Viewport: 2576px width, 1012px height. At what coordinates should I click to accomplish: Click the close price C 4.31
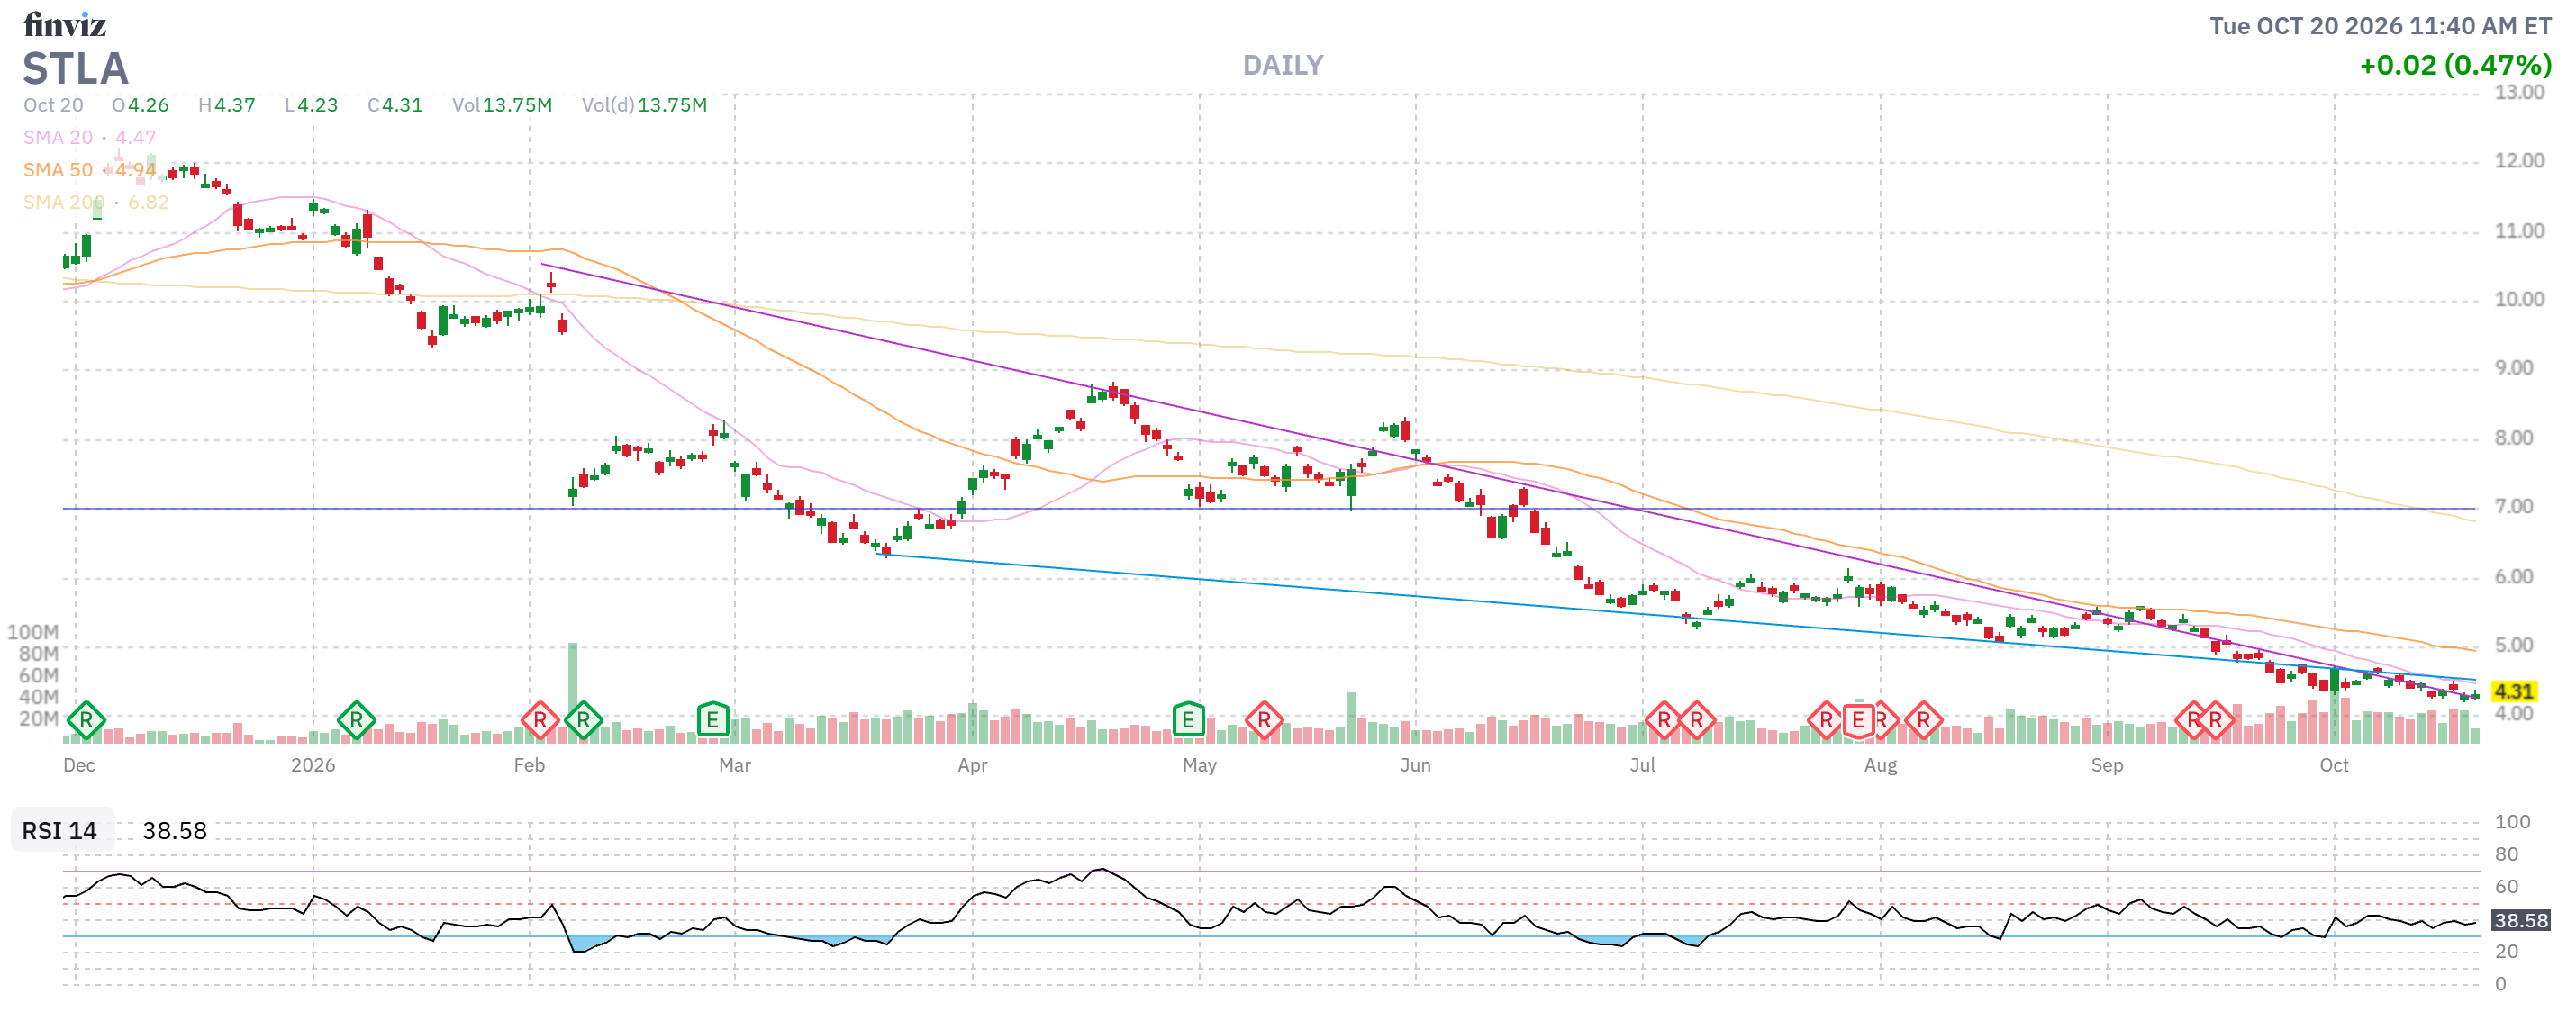pos(395,105)
